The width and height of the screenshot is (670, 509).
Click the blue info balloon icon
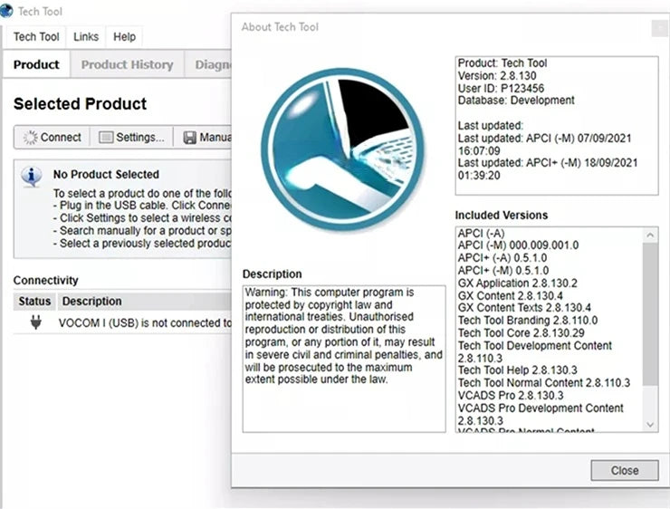[x=31, y=177]
